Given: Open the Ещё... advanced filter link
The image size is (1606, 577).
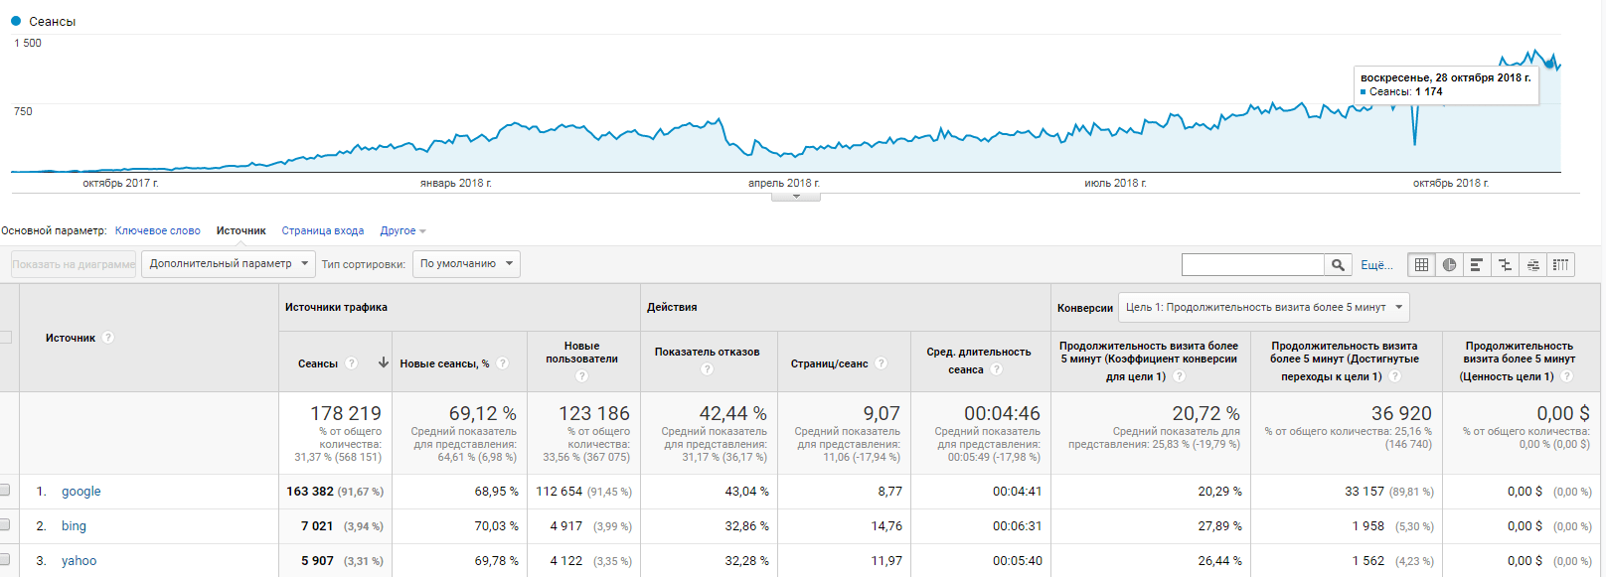Looking at the screenshot, I should (x=1376, y=265).
